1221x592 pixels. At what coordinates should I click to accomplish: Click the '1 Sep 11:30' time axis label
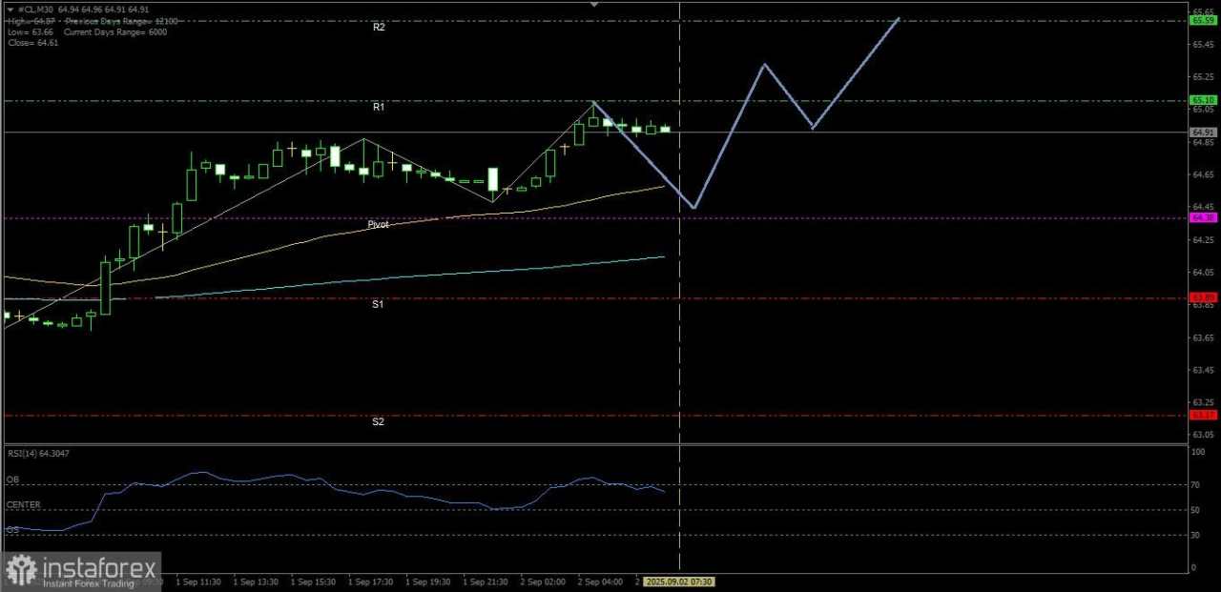point(198,581)
